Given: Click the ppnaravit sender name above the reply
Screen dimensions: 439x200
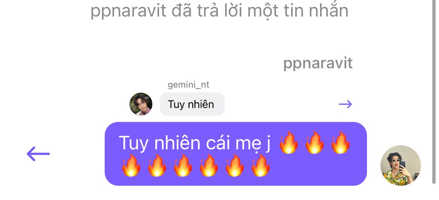Looking at the screenshot, I should point(318,63).
